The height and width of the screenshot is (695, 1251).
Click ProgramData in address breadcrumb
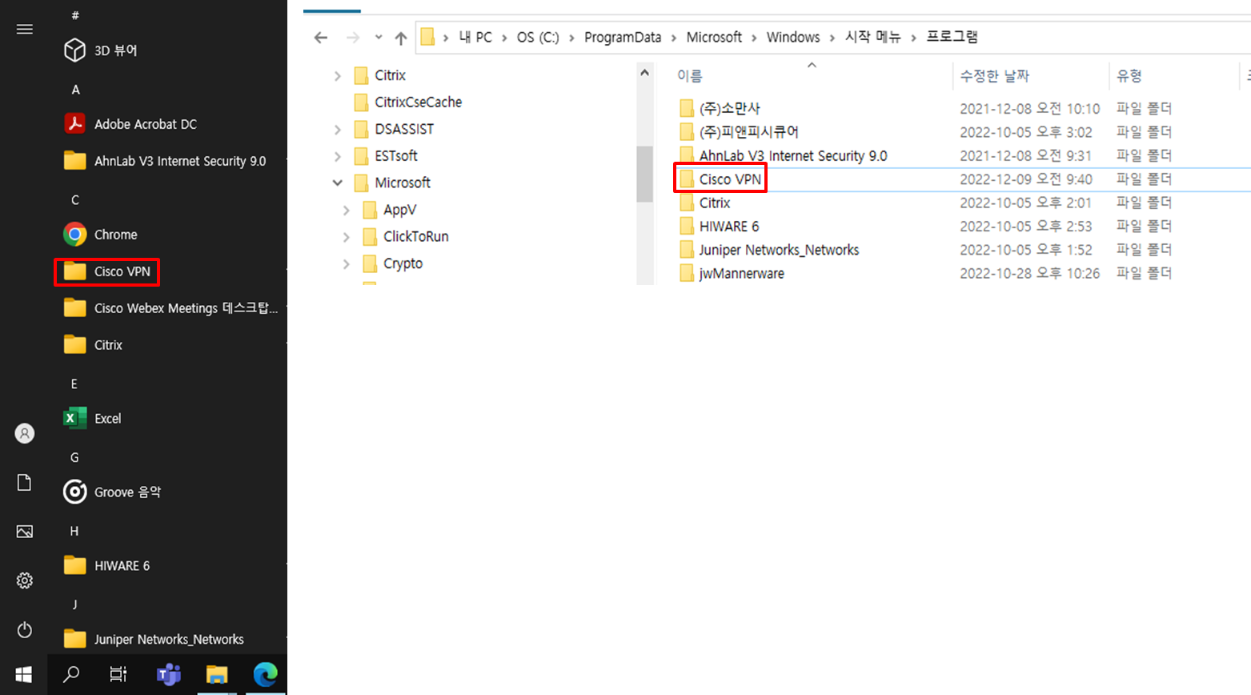click(x=623, y=38)
